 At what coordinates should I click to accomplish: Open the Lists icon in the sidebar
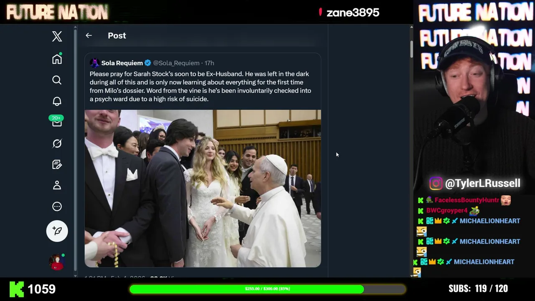(57, 164)
